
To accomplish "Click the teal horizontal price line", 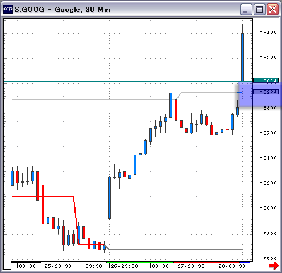I will point(128,82).
